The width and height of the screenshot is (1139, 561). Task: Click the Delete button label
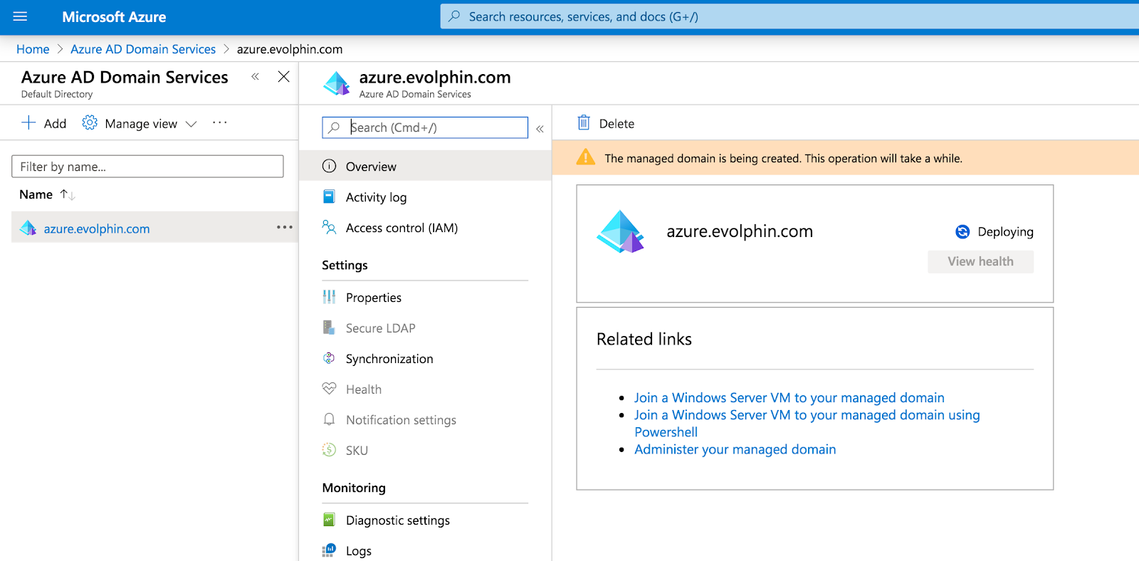pos(616,124)
